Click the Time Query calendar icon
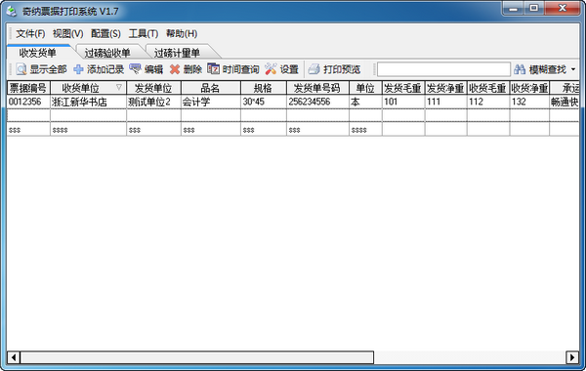Image resolution: width=586 pixels, height=371 pixels. 213,68
